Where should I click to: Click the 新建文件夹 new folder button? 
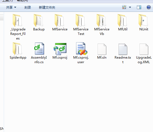[47, 8]
